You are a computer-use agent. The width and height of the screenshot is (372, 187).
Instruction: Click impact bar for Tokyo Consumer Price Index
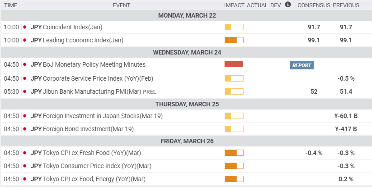click(234, 166)
